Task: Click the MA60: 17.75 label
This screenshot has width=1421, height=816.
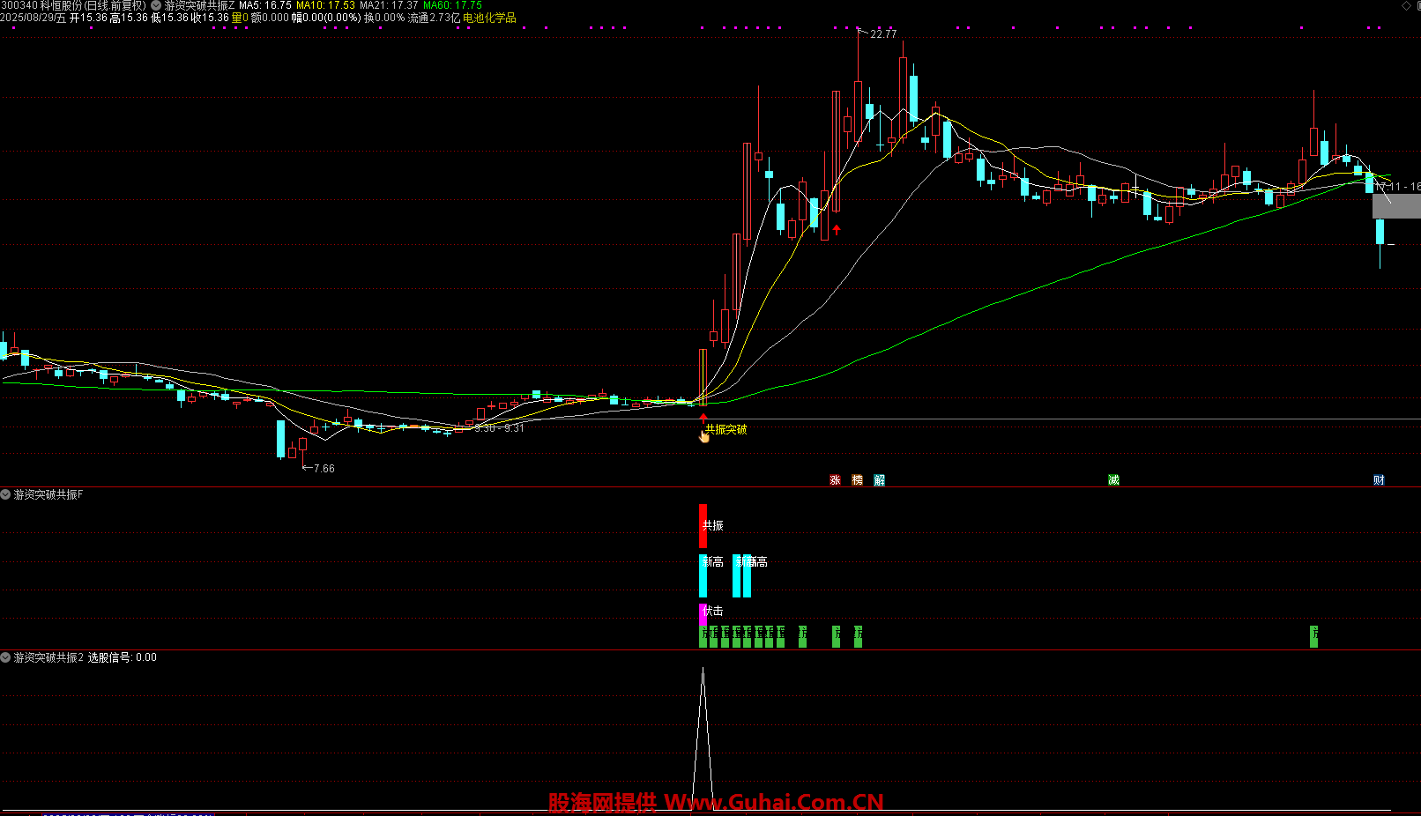Action: 452,5
